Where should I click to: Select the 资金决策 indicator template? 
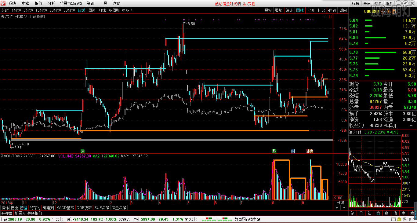119,208
